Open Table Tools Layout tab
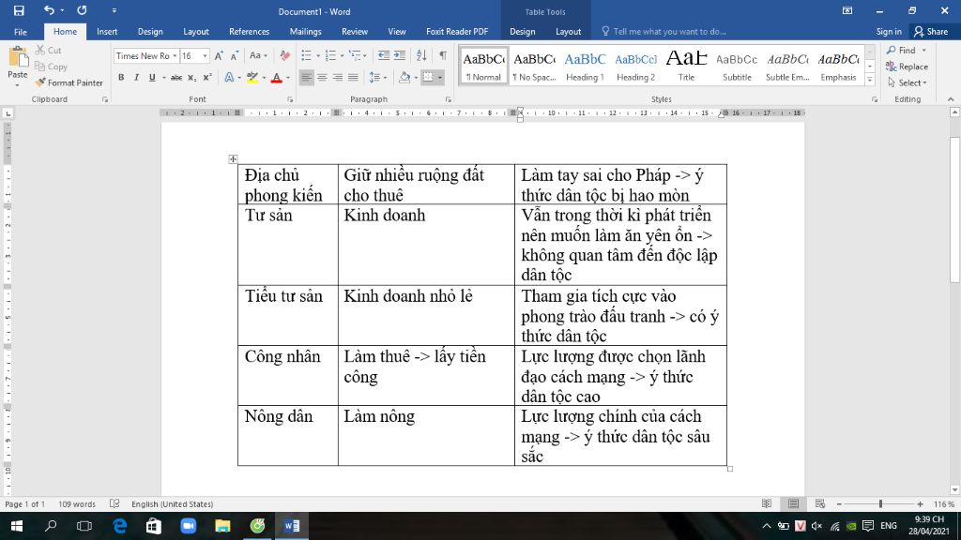This screenshot has width=961, height=540. coord(568,31)
